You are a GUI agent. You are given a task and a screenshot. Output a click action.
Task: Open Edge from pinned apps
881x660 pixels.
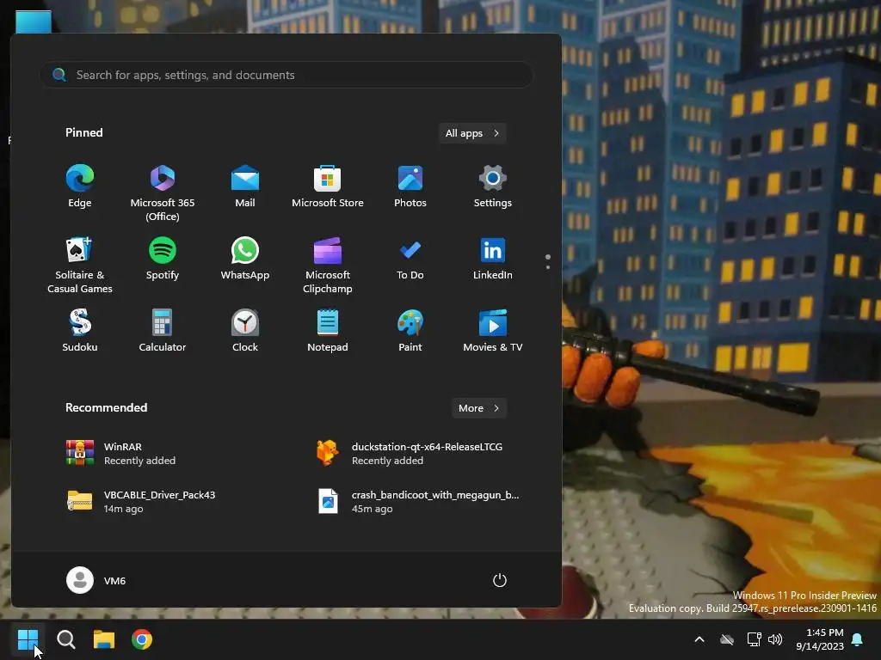[x=80, y=186]
